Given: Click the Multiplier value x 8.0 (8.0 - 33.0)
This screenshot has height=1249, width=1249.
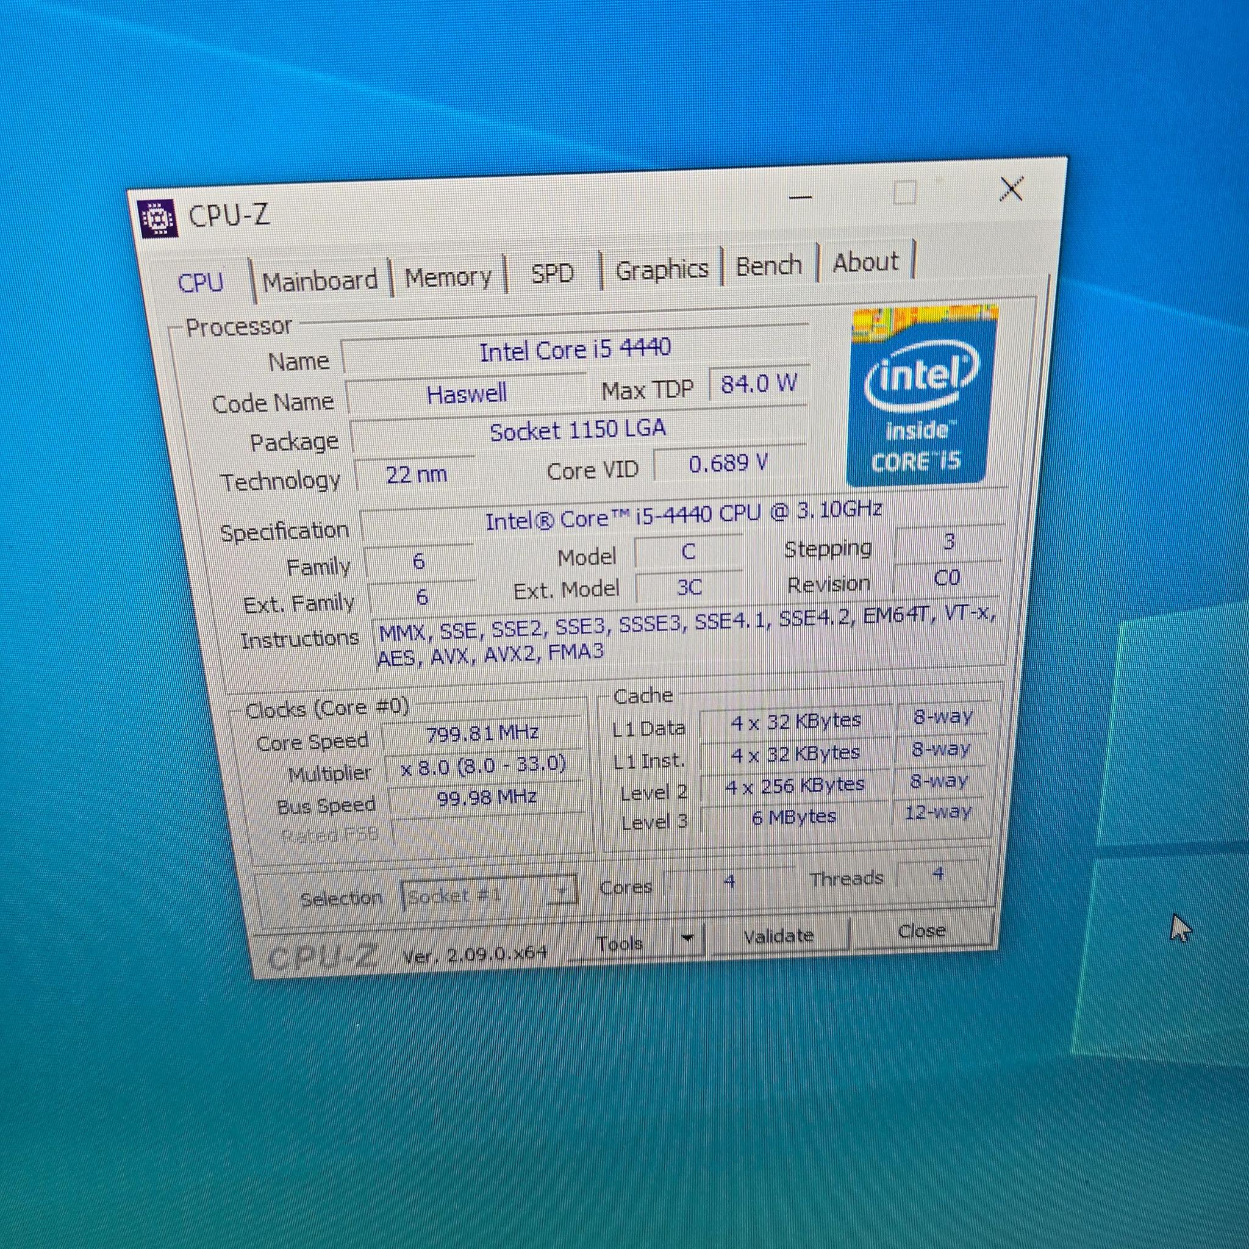Looking at the screenshot, I should (484, 765).
